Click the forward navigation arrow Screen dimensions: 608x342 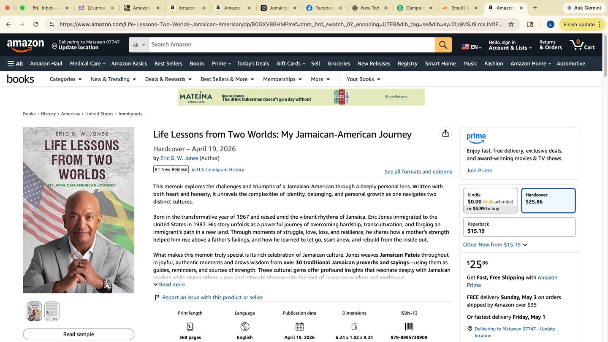(22, 24)
